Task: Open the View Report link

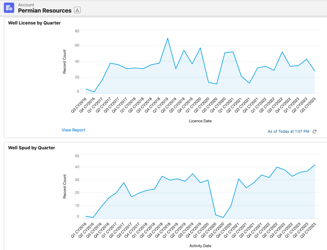Action: pyautogui.click(x=73, y=130)
